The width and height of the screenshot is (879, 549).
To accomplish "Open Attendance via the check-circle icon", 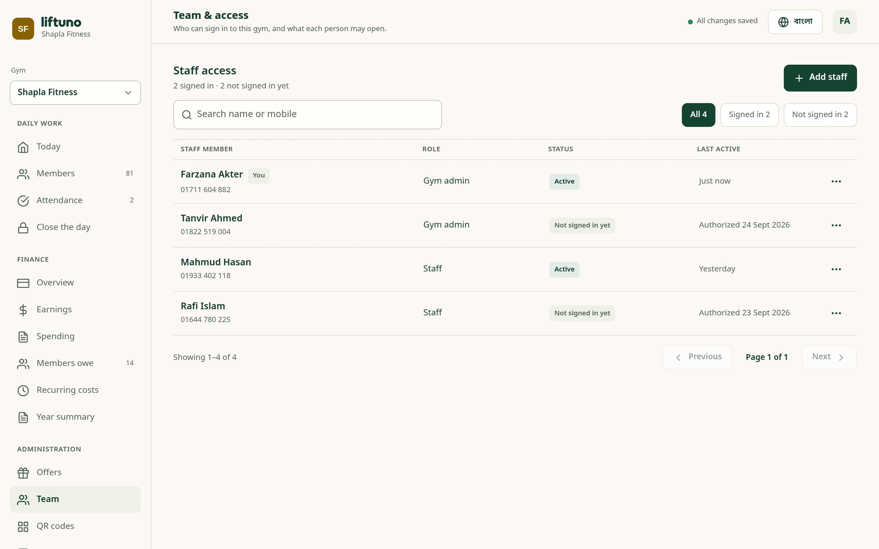I will [23, 201].
